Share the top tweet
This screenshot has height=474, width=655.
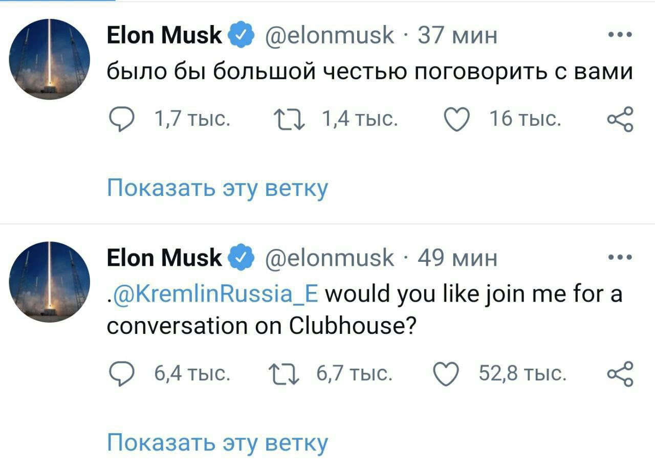[x=620, y=120]
